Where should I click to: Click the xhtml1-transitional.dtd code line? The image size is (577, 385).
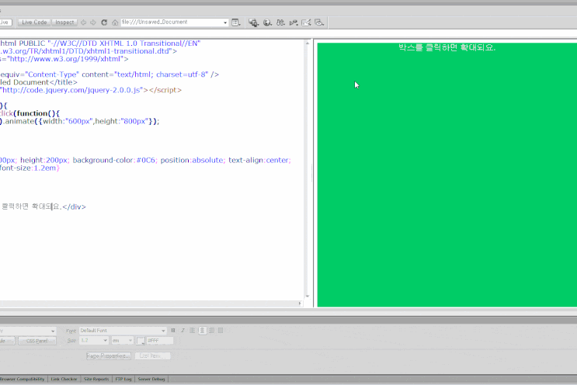point(89,51)
